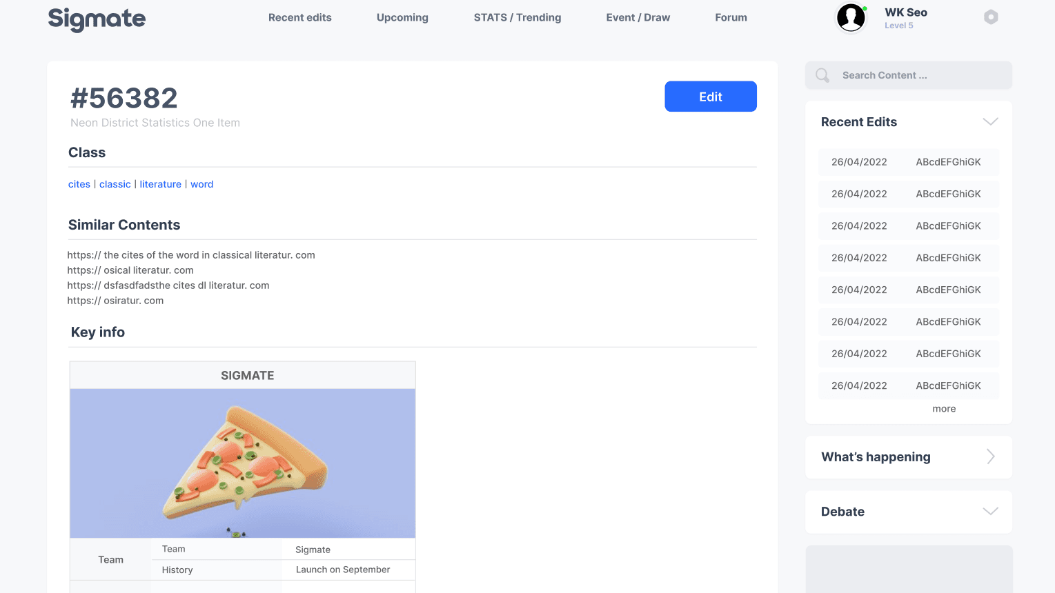Open the WK Seo profile avatar
This screenshot has width=1055, height=593.
point(851,18)
